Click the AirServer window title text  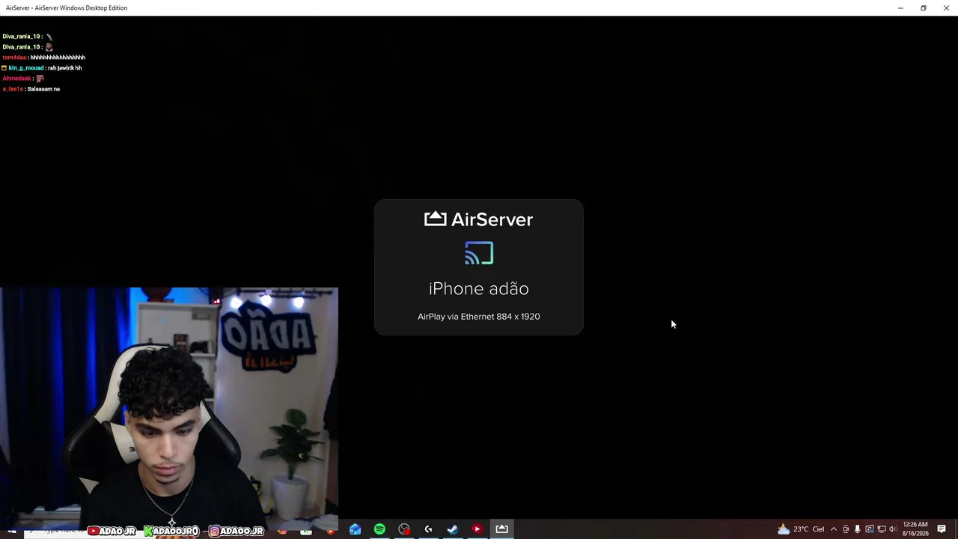tap(67, 7)
